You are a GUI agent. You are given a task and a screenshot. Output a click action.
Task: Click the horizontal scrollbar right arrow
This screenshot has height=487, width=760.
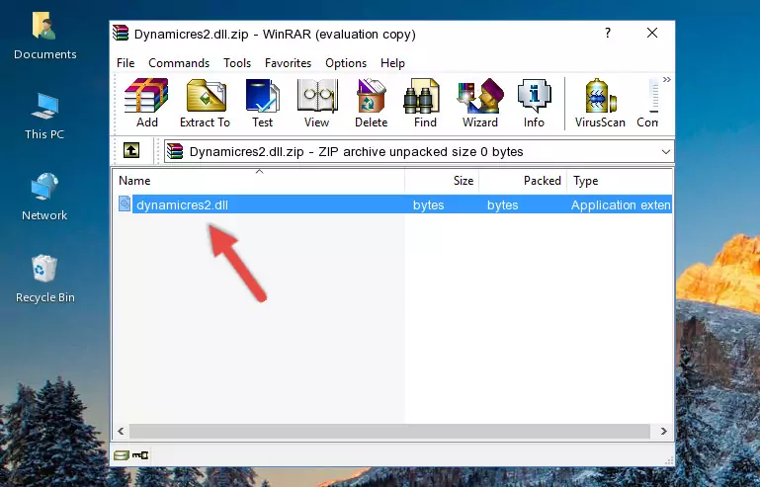pos(663,431)
